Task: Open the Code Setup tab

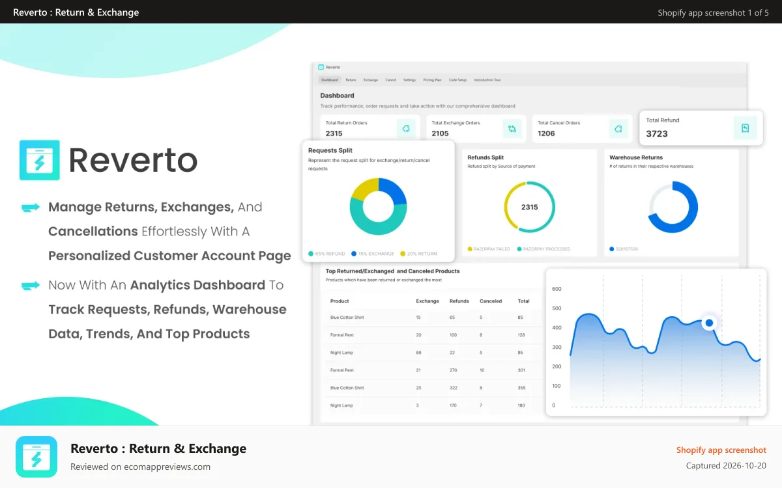Action: [457, 80]
